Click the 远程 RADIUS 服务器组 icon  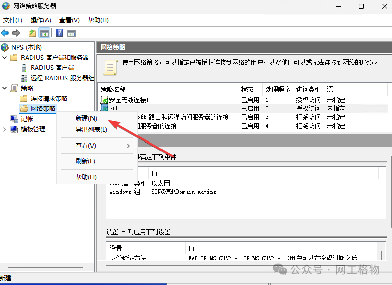coord(24,78)
